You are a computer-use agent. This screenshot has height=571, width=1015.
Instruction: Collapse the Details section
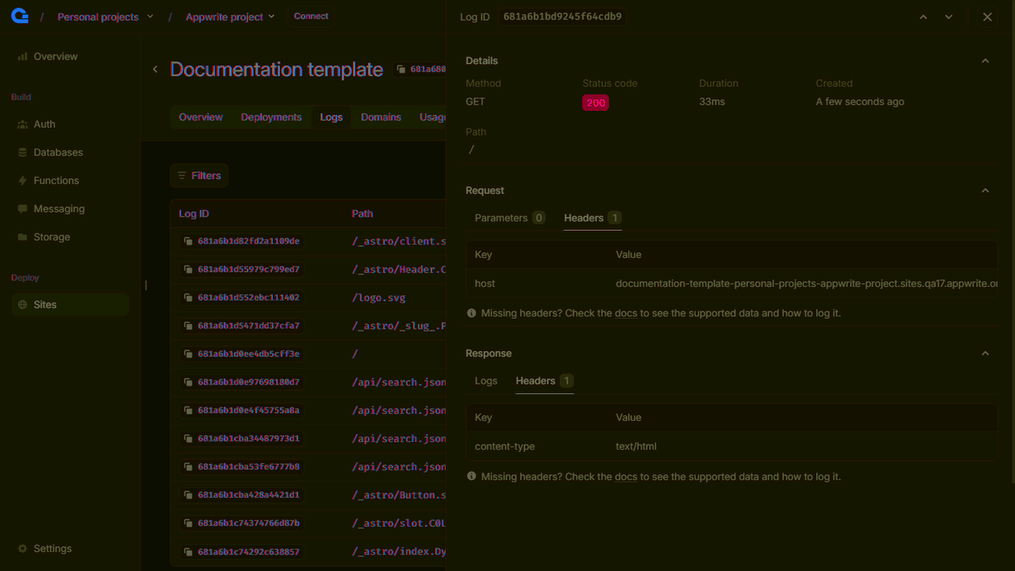985,60
